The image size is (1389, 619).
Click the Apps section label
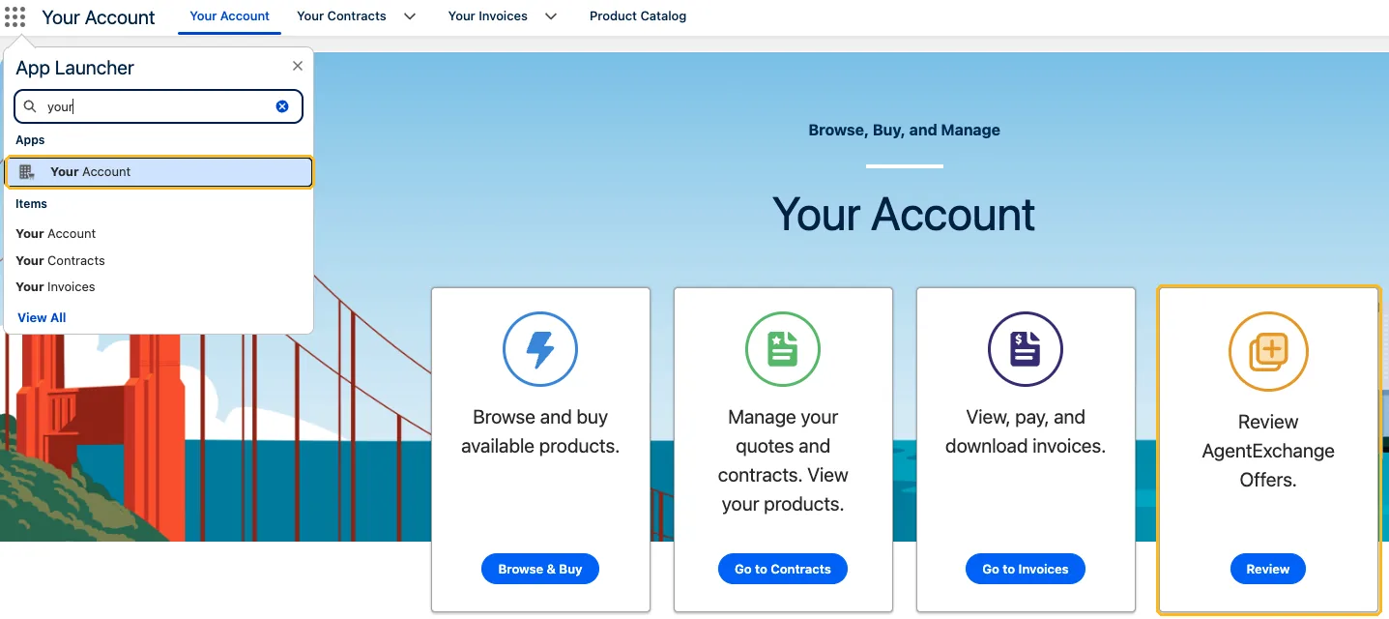(30, 140)
